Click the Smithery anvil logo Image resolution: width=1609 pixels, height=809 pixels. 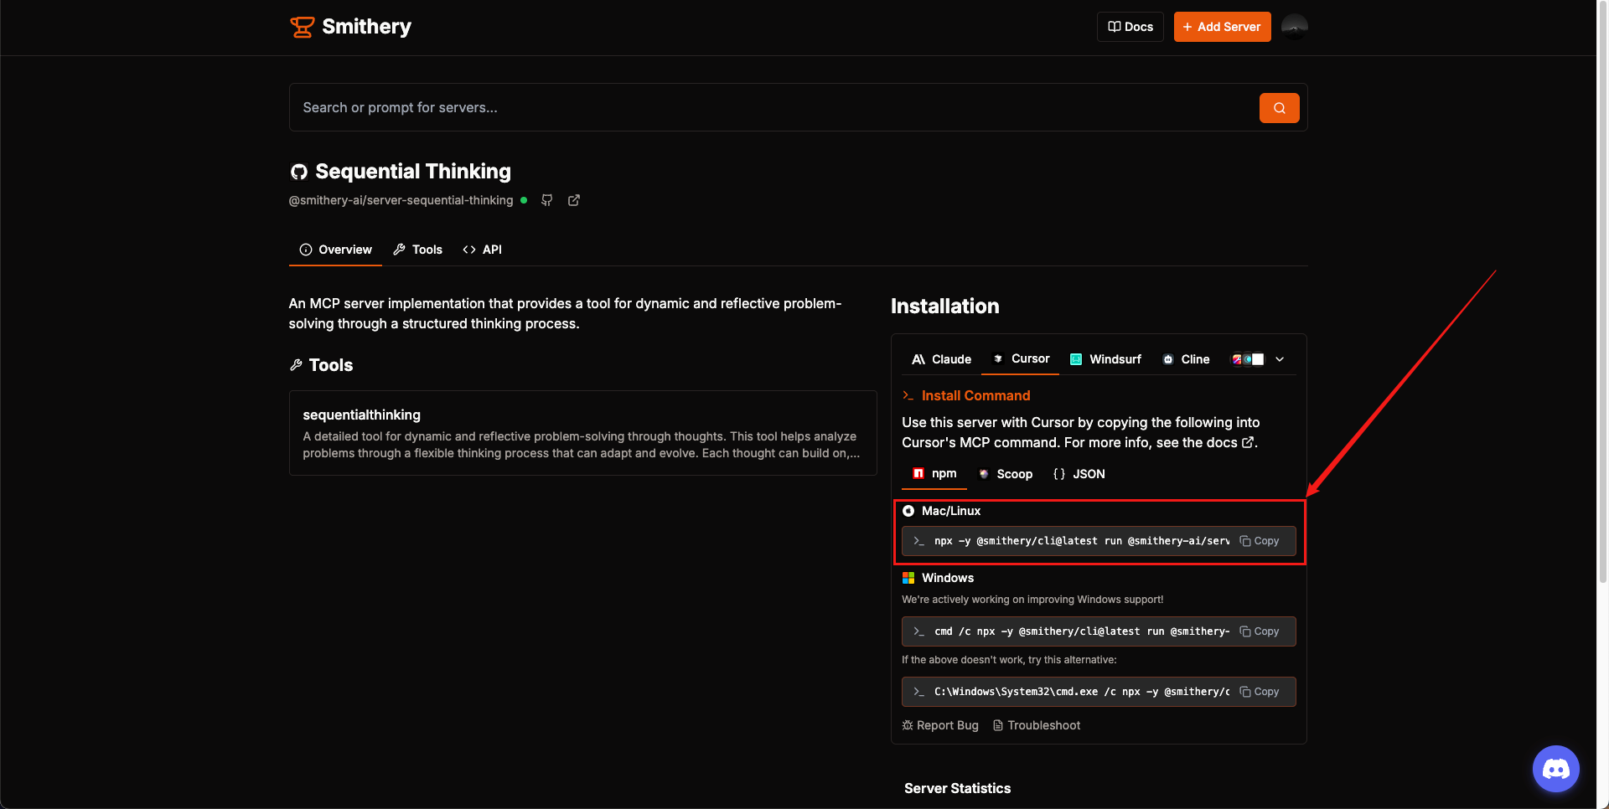(302, 27)
